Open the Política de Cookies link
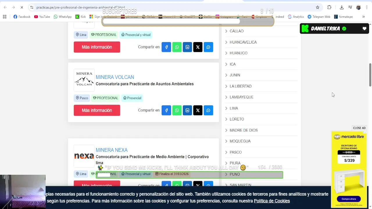 click(272, 201)
